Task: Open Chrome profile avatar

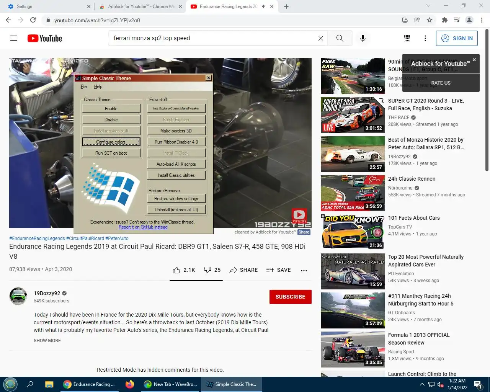Action: (x=469, y=20)
